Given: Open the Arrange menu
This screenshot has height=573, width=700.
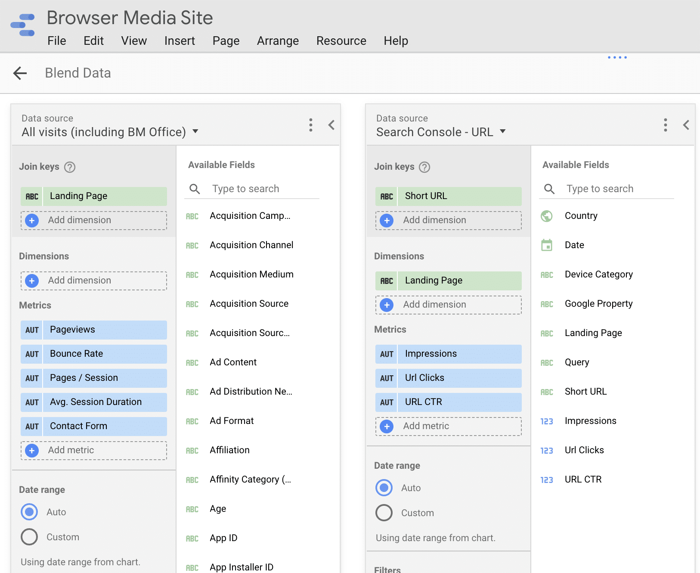Looking at the screenshot, I should 278,41.
